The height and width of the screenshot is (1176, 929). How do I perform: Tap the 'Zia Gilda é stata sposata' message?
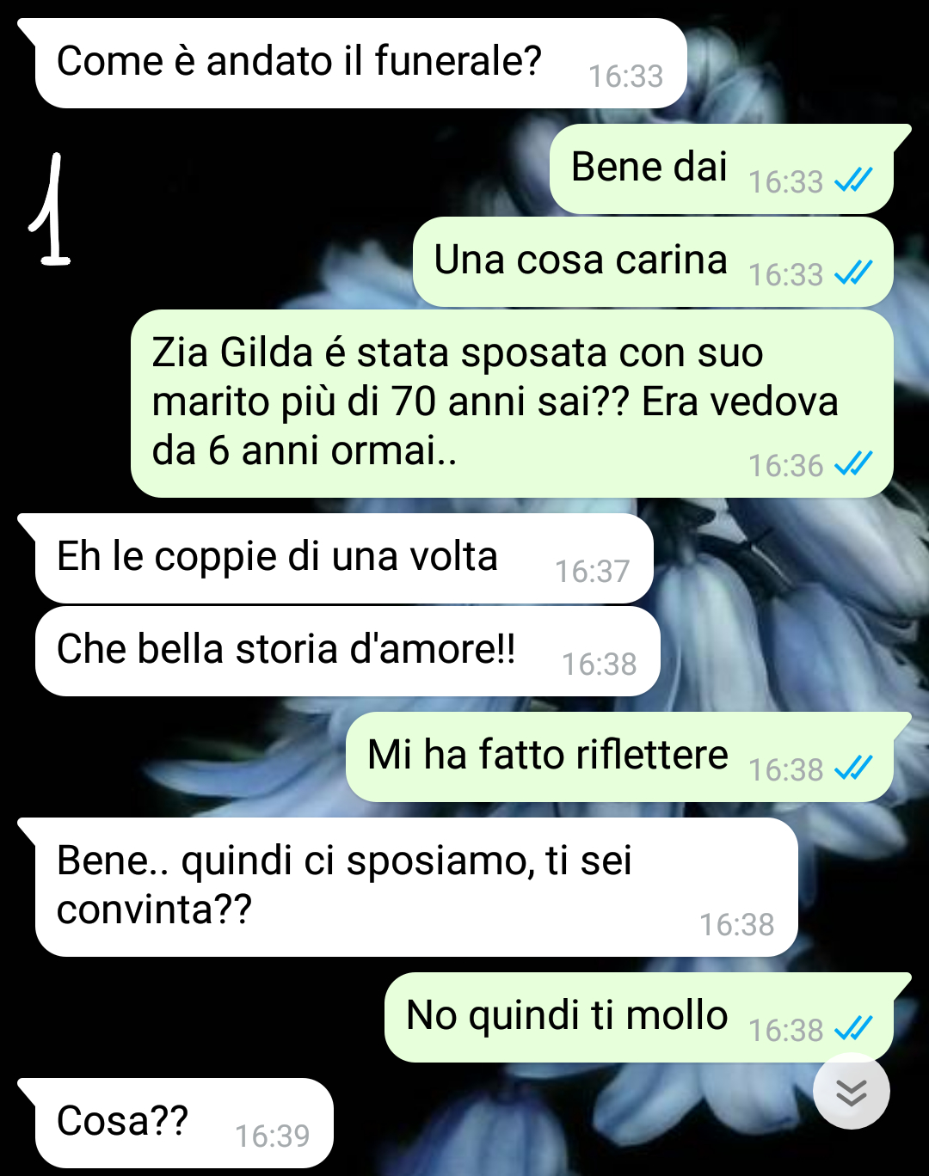pos(512,403)
